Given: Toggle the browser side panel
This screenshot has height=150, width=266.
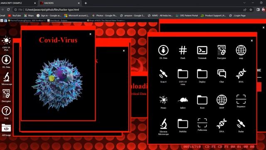Looking at the screenshot, I should click(x=258, y=10).
